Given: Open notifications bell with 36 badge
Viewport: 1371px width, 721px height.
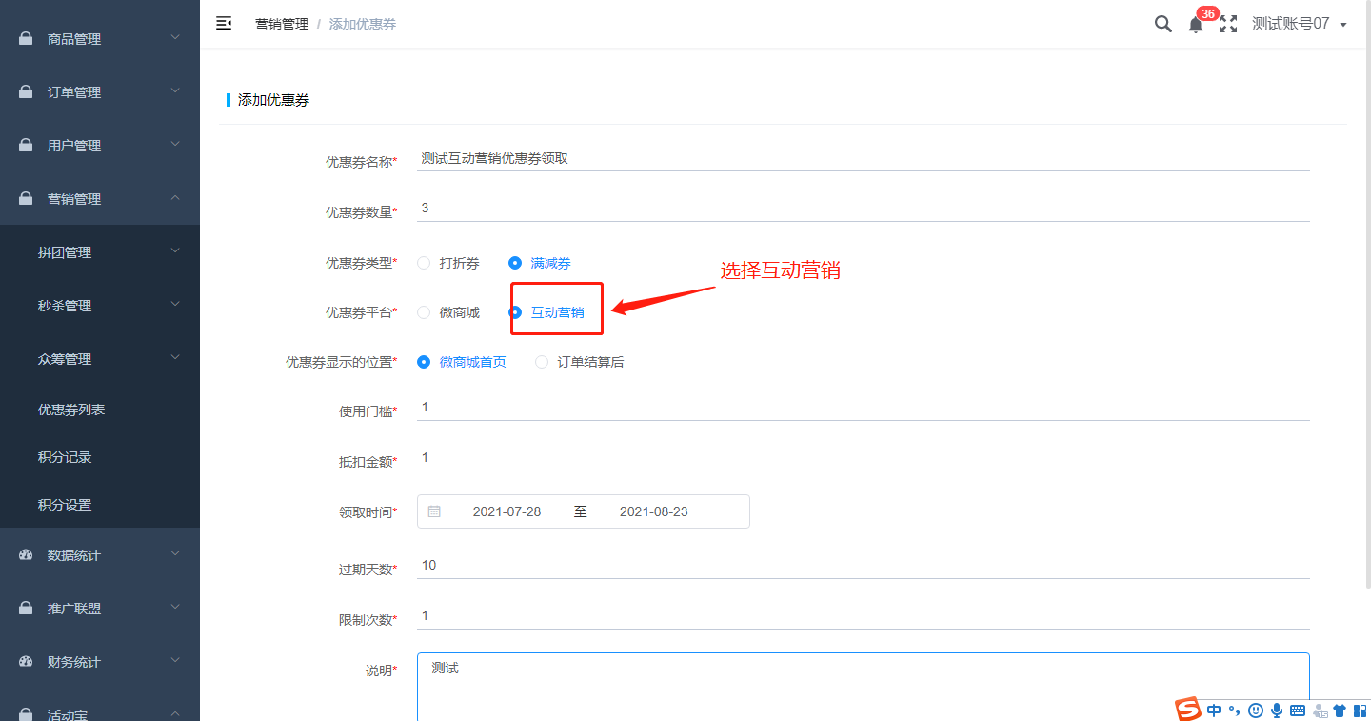Looking at the screenshot, I should 1196,26.
